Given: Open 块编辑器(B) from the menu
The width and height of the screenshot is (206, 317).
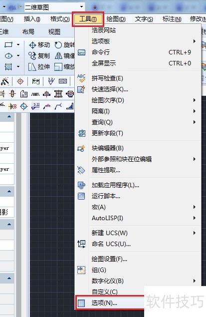Looking at the screenshot, I should coord(137,148).
